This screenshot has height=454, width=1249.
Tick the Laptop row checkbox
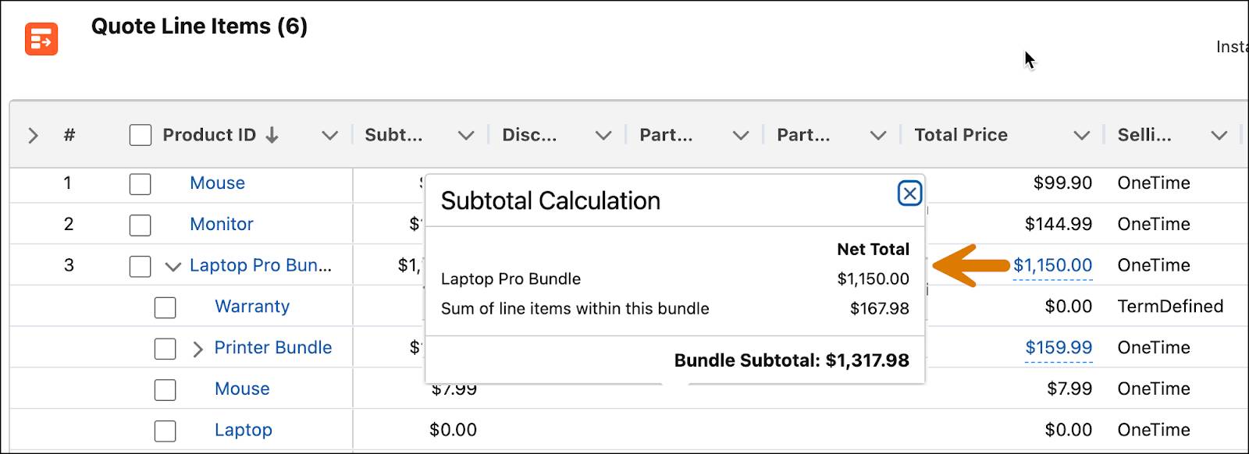click(x=165, y=431)
